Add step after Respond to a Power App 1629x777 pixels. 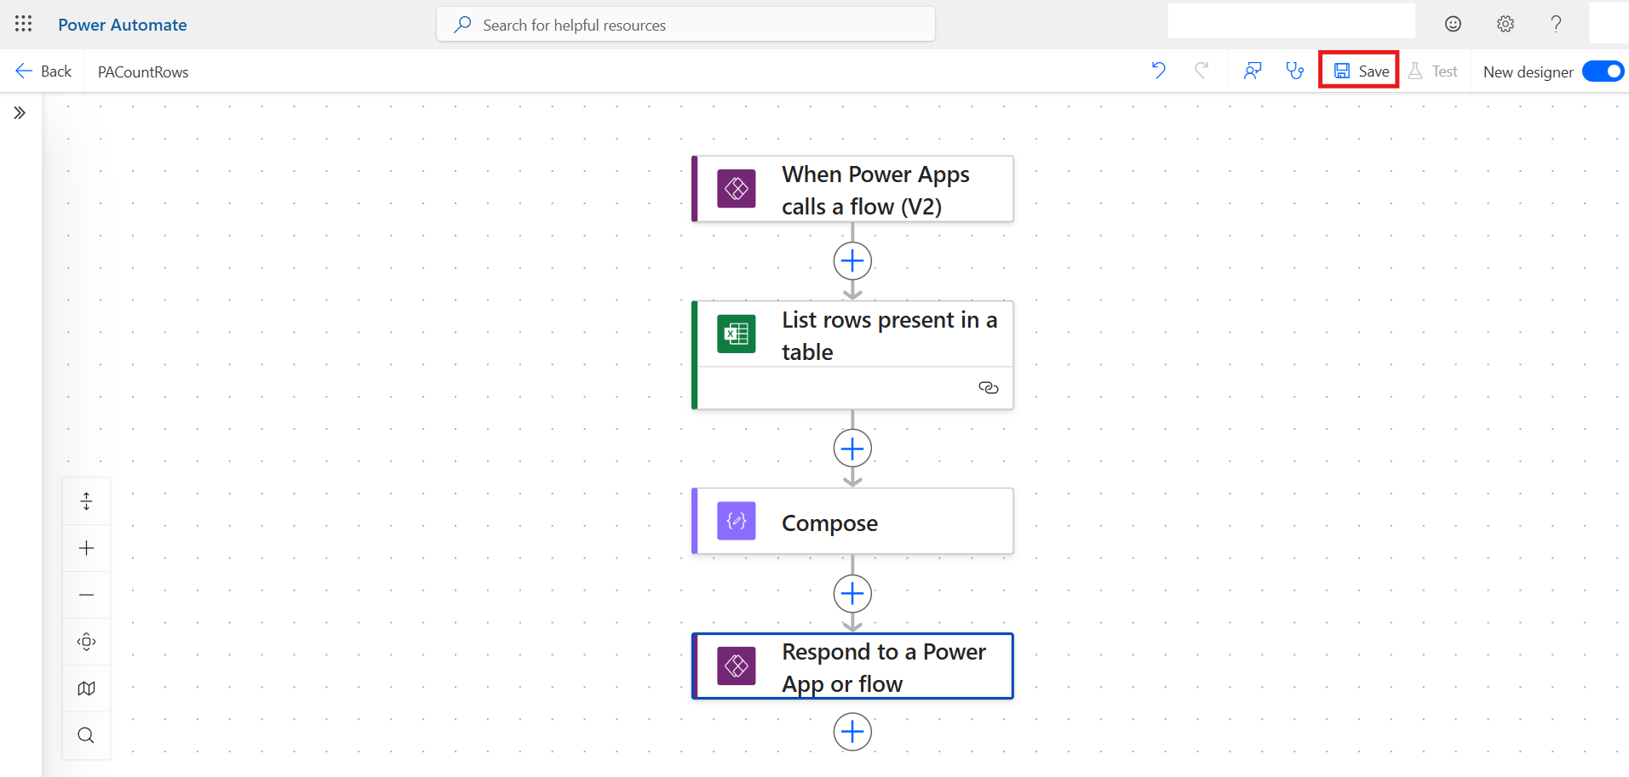click(852, 732)
